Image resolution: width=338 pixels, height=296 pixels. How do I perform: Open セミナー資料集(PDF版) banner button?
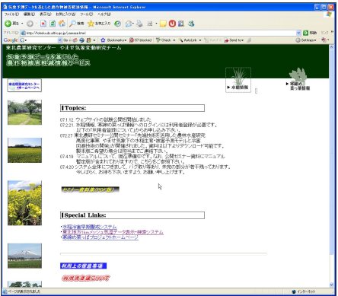point(90,189)
